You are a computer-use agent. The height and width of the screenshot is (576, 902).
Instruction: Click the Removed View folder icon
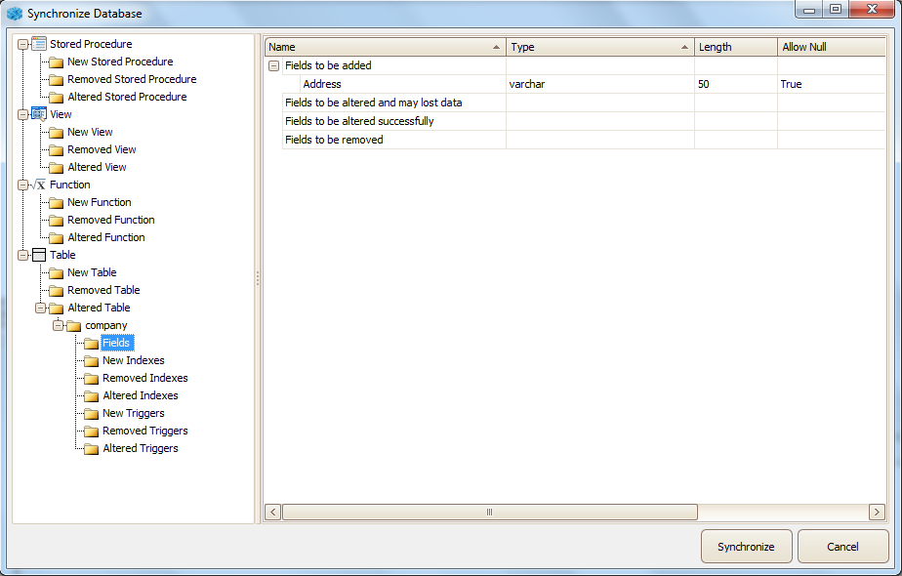pyautogui.click(x=56, y=150)
